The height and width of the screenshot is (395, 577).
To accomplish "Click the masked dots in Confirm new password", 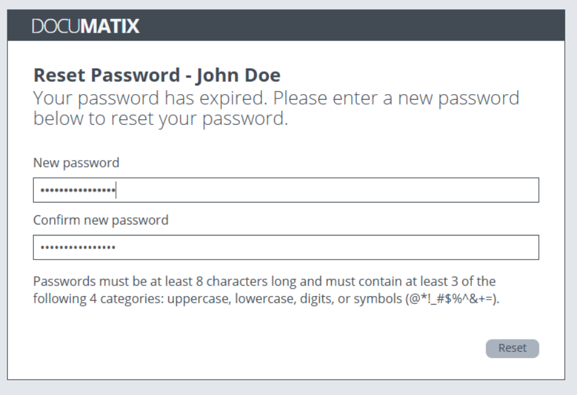I will click(x=78, y=248).
